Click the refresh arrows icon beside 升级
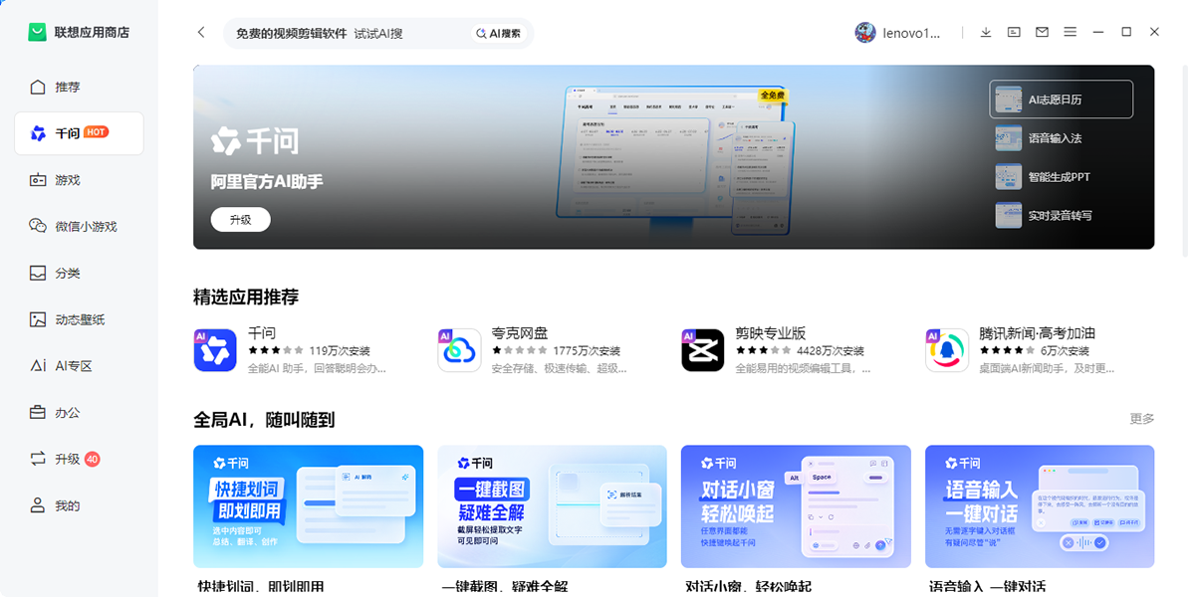1195x597 pixels. coord(38,459)
